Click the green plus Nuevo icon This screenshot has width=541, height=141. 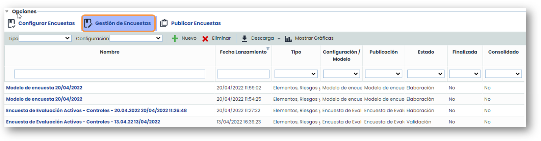coord(175,39)
